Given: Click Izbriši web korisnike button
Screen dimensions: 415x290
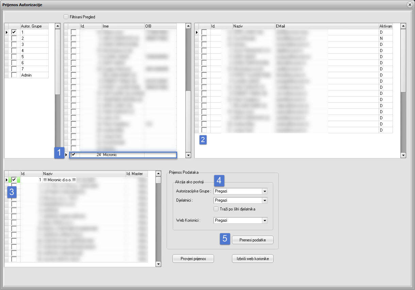Looking at the screenshot, I should [x=252, y=259].
